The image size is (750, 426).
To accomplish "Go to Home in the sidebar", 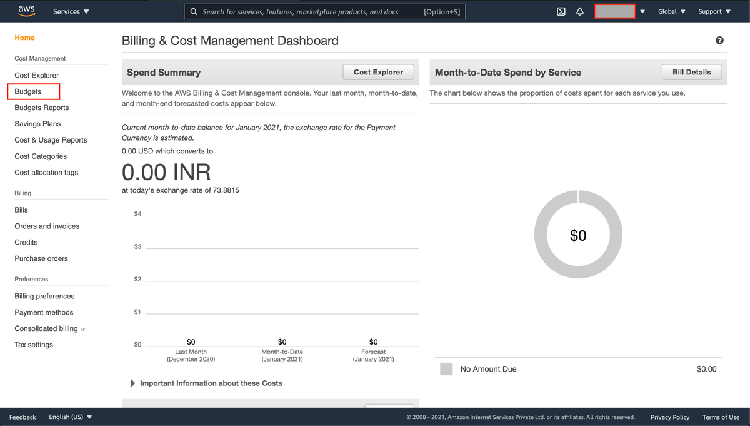I will (25, 38).
